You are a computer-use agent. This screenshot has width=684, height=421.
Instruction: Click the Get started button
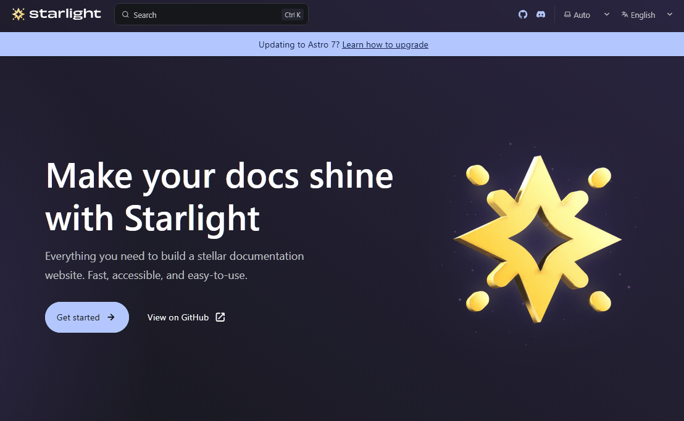(x=87, y=317)
